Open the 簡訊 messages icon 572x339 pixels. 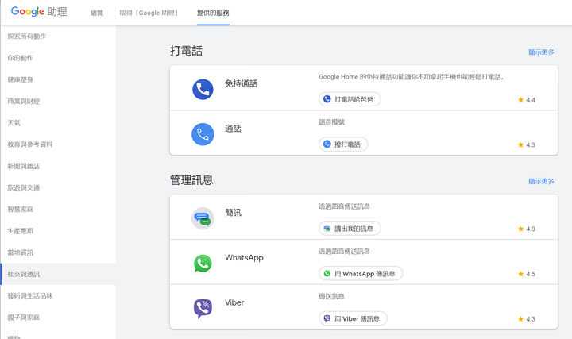[203, 218]
